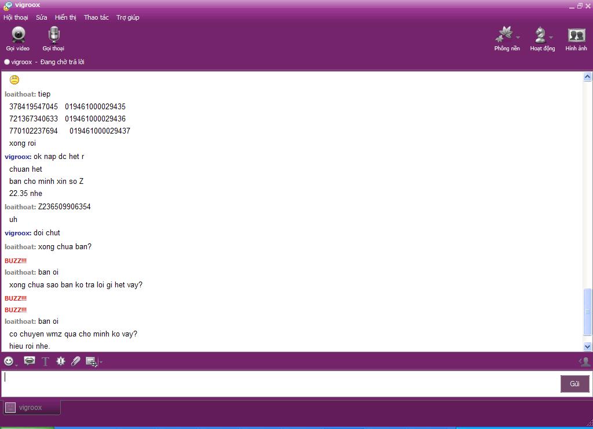Expand the Phông nền dropdown arrow
The width and height of the screenshot is (593, 429).
[518, 37]
